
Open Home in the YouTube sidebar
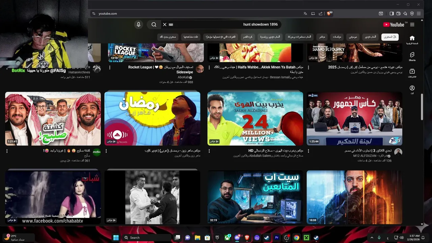(x=412, y=40)
